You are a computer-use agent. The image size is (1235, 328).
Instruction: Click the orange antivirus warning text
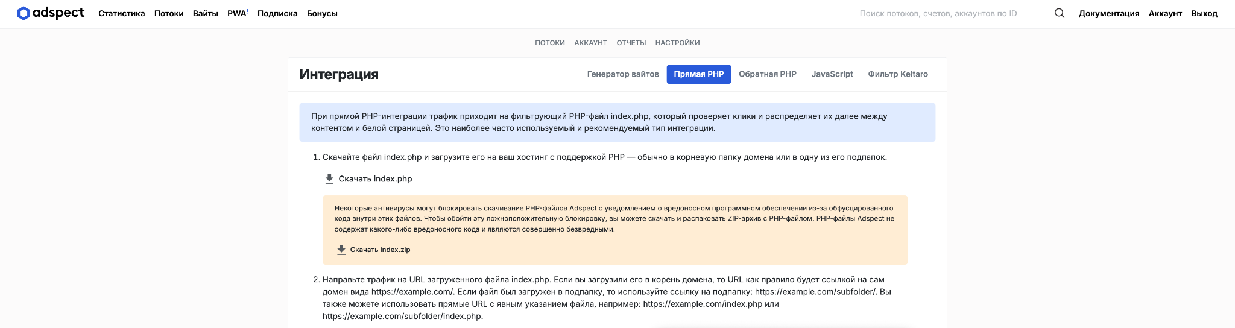[x=614, y=219]
